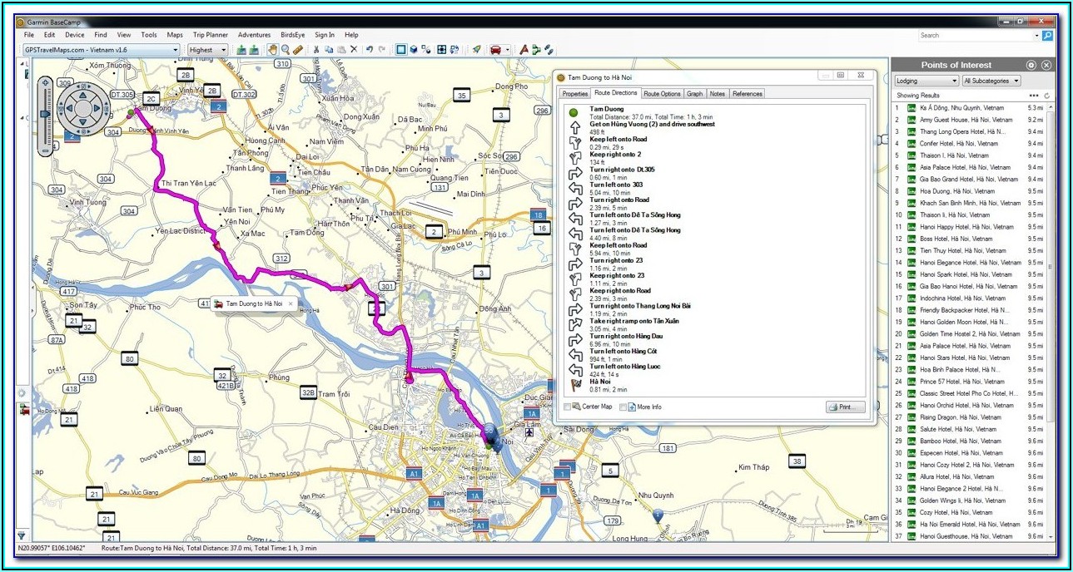Image resolution: width=1073 pixels, height=572 pixels.
Task: Click the search magnifier button
Action: 1047,36
